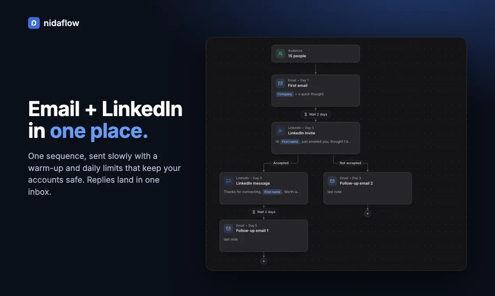Click the nidaflow logo icon
The height and width of the screenshot is (296, 495).
[34, 23]
